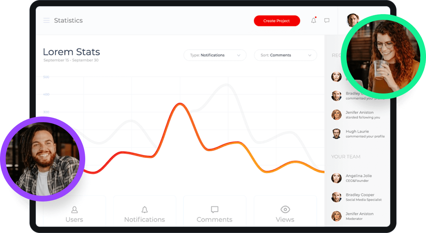Click the Notifications card bell icon

(x=144, y=210)
